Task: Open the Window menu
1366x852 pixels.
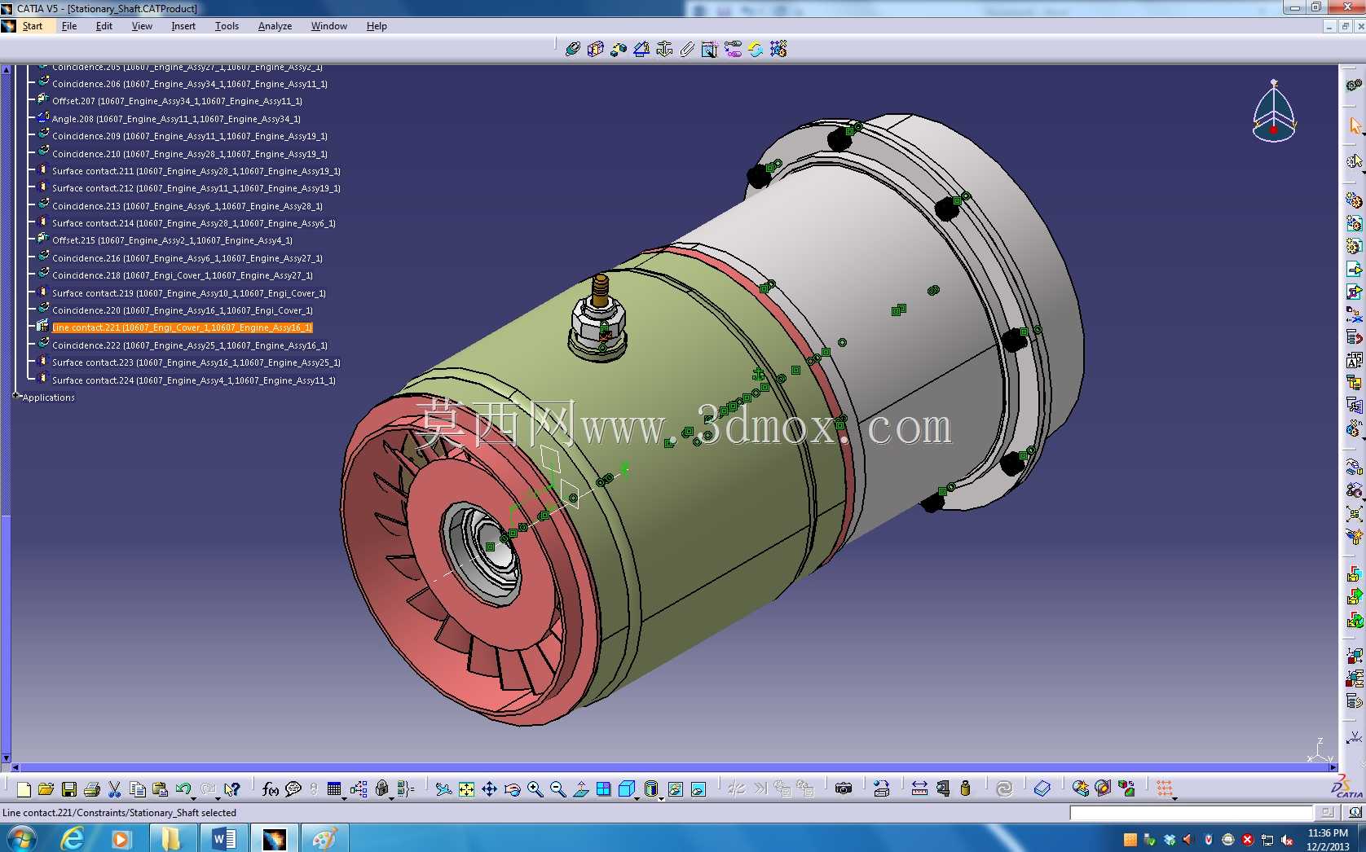Action: pyautogui.click(x=329, y=26)
